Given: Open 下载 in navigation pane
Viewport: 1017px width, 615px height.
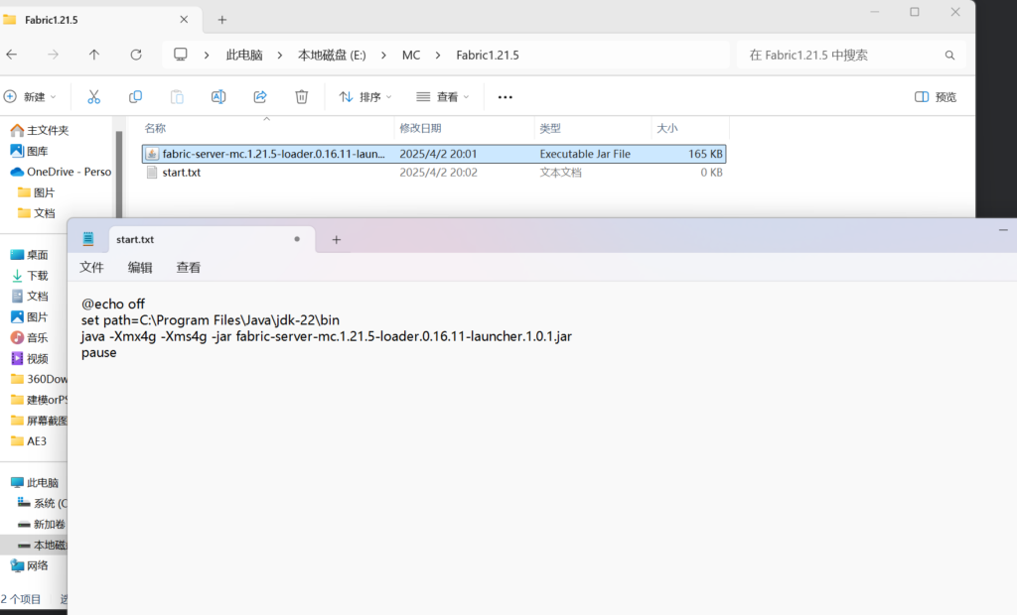Looking at the screenshot, I should 30,276.
